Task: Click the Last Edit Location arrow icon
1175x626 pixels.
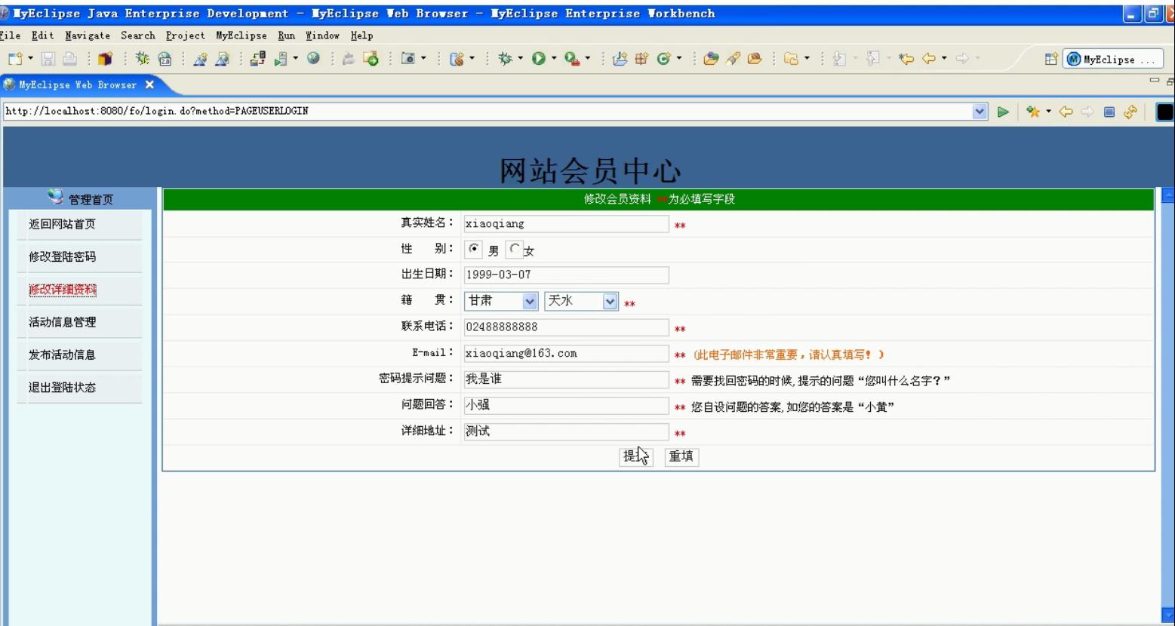Action: (x=906, y=59)
